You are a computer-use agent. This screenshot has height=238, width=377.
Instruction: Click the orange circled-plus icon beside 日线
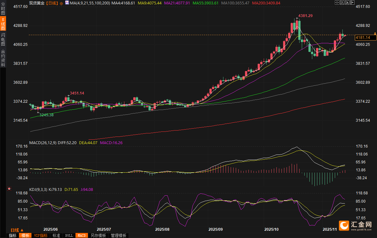coord(61,3)
